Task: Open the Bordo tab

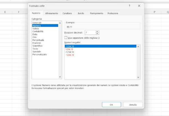Action: pos(81,13)
